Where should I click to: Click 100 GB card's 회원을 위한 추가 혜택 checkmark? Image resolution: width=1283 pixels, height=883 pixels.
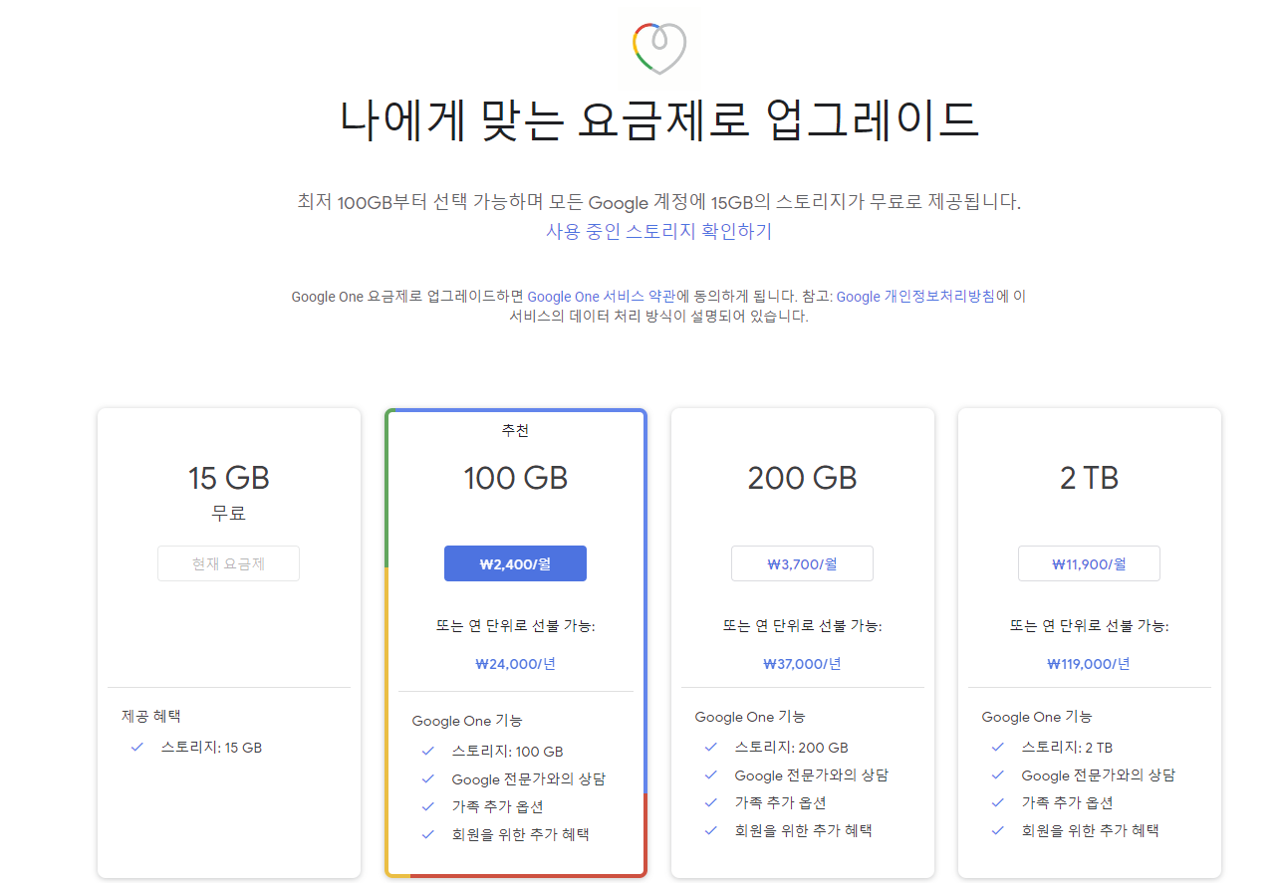[x=428, y=834]
